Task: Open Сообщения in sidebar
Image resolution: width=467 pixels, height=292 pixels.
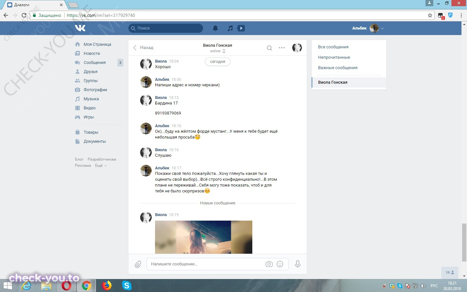Action: coord(95,63)
